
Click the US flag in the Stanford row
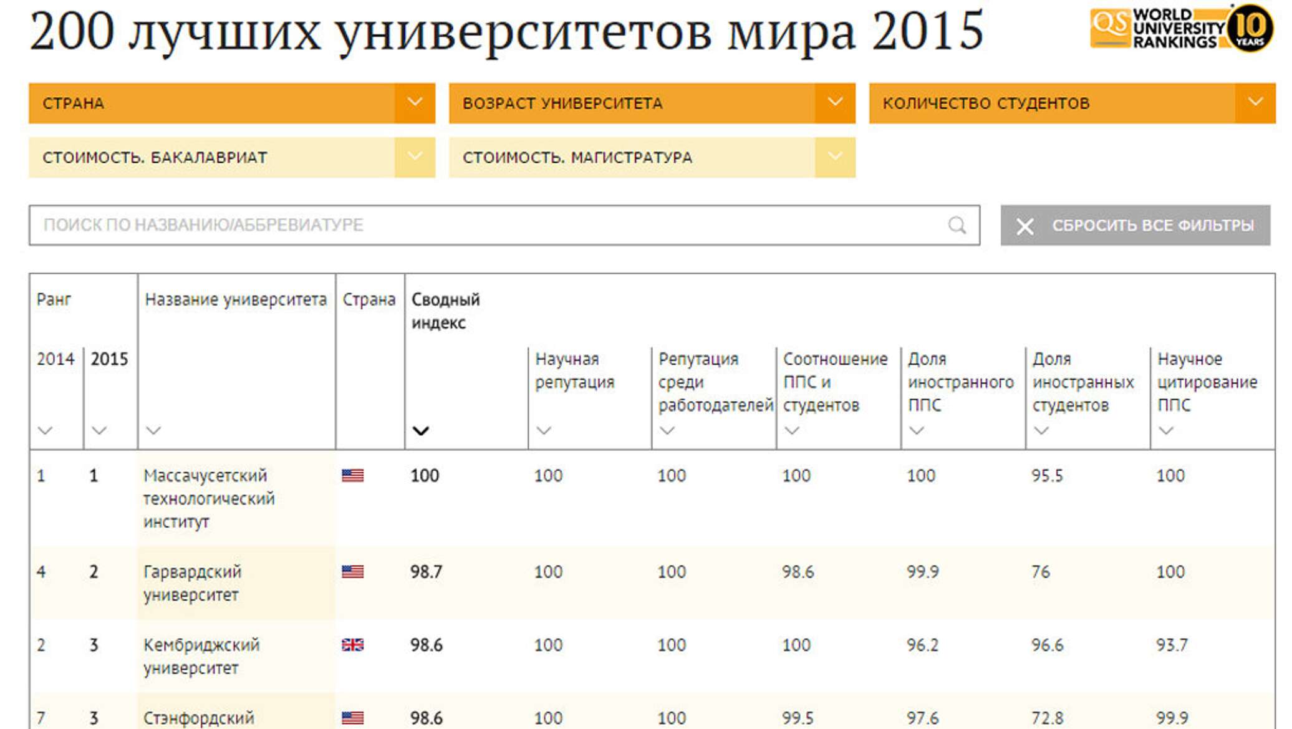352,718
